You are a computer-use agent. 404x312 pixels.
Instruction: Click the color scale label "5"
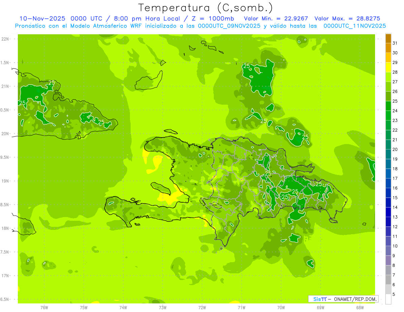pos(394,294)
